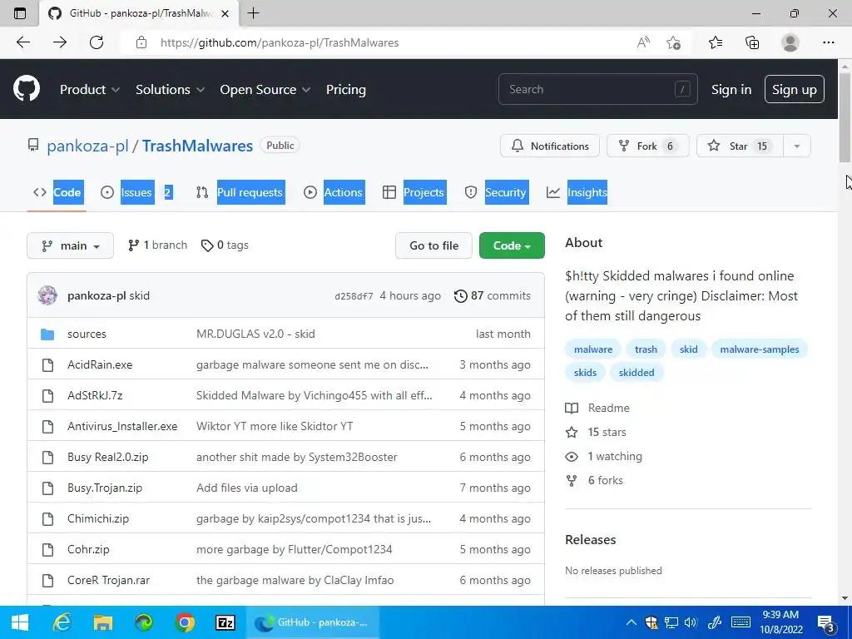Focus the GitHub search field

597,89
